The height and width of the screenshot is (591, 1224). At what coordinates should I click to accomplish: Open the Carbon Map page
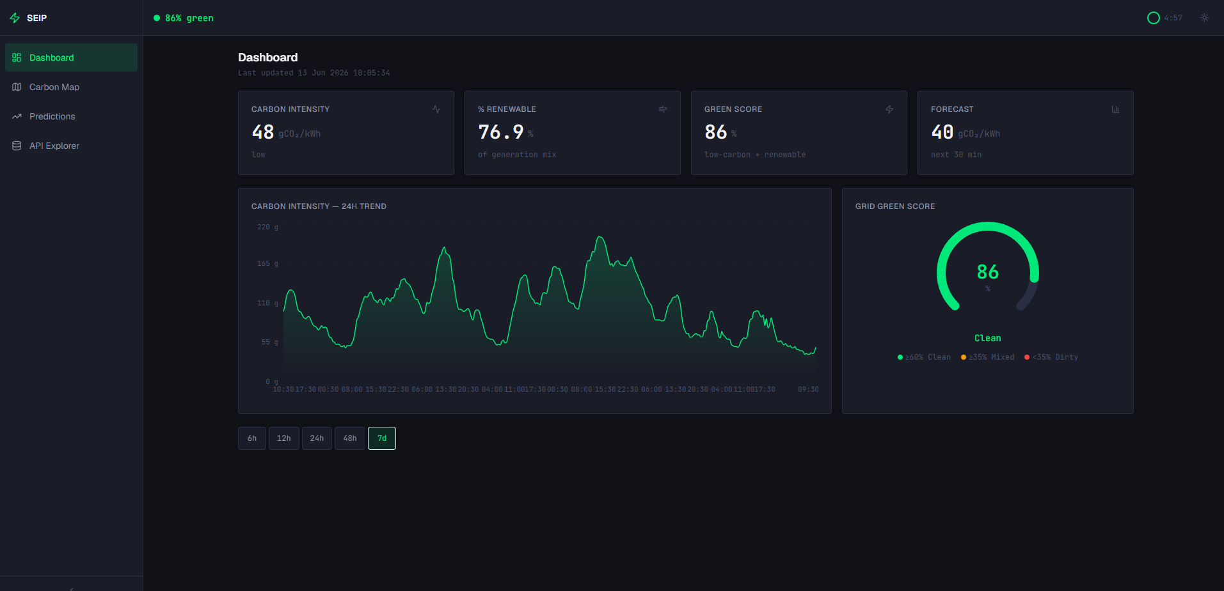tap(71, 87)
